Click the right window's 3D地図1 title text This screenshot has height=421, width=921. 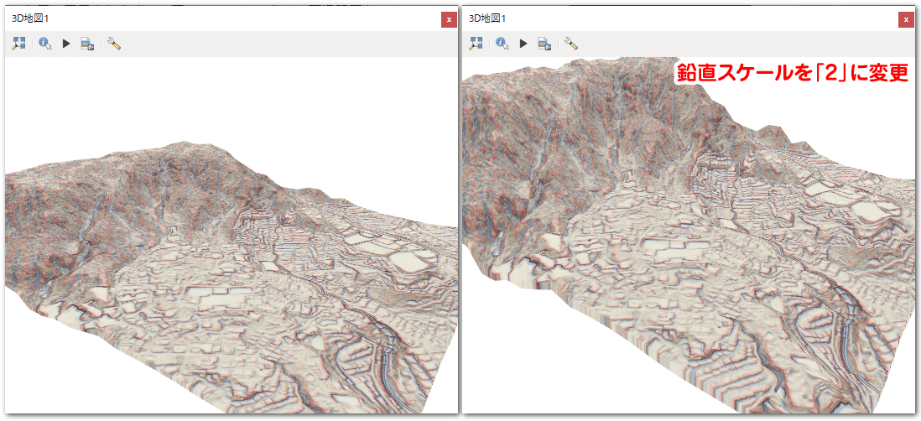coord(487,18)
